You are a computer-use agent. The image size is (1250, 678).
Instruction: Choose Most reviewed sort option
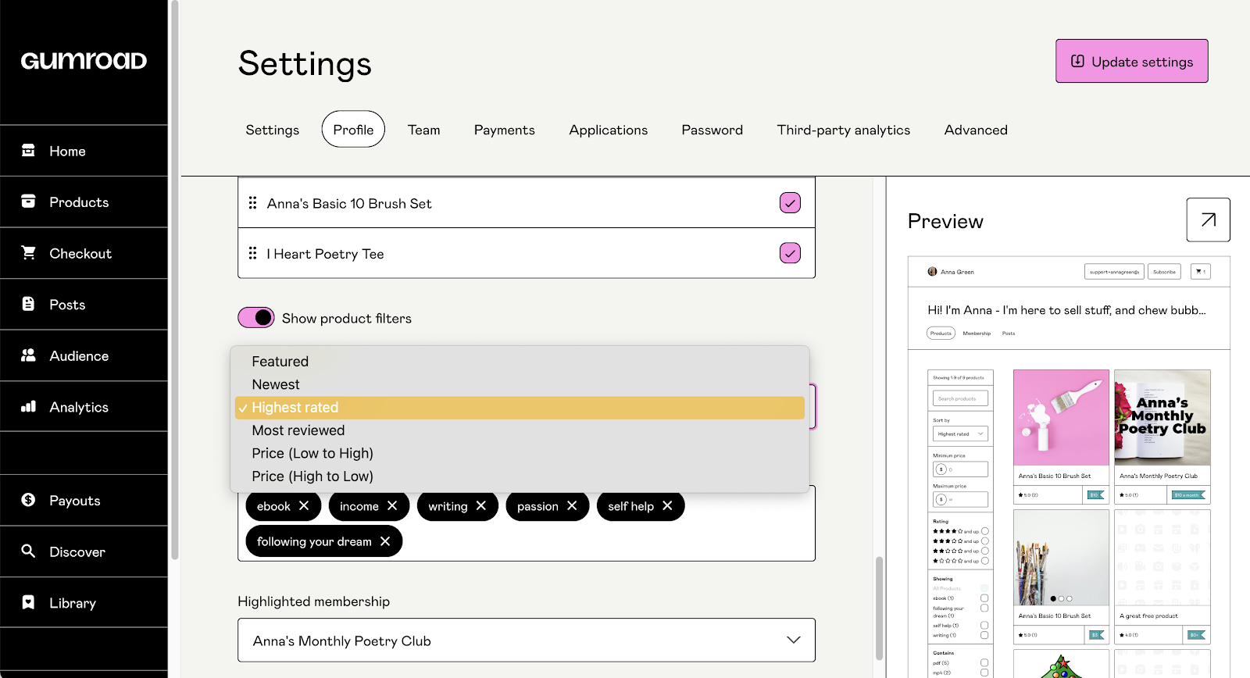click(520, 430)
